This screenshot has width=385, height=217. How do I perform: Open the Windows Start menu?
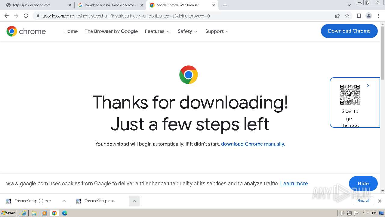tap(8, 213)
